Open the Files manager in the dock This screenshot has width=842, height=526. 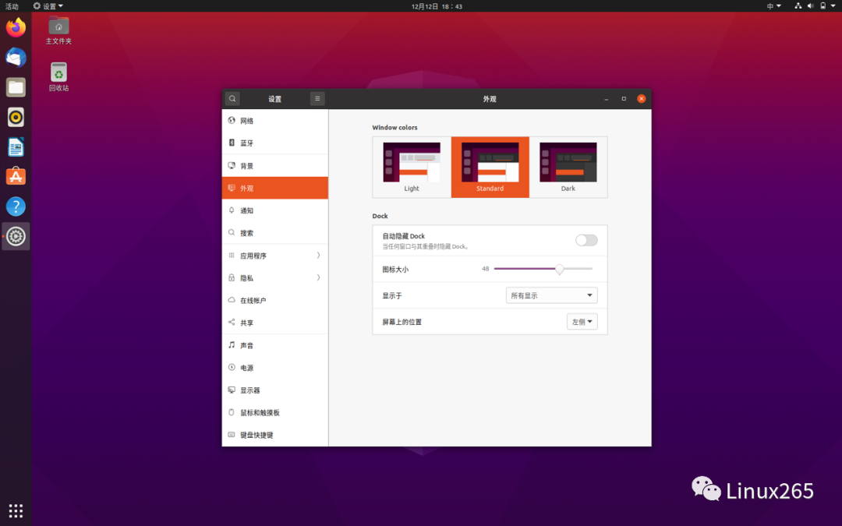coord(16,87)
